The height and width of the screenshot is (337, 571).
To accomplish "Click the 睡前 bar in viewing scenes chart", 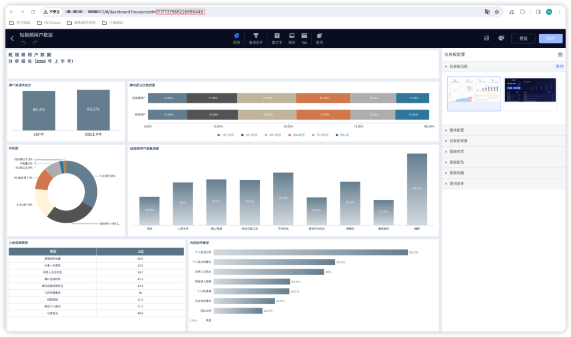I will point(417,189).
